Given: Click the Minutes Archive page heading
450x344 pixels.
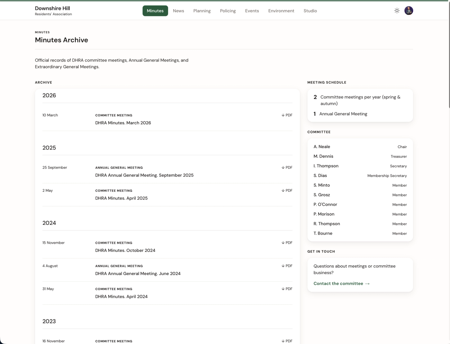Looking at the screenshot, I should (x=61, y=40).
